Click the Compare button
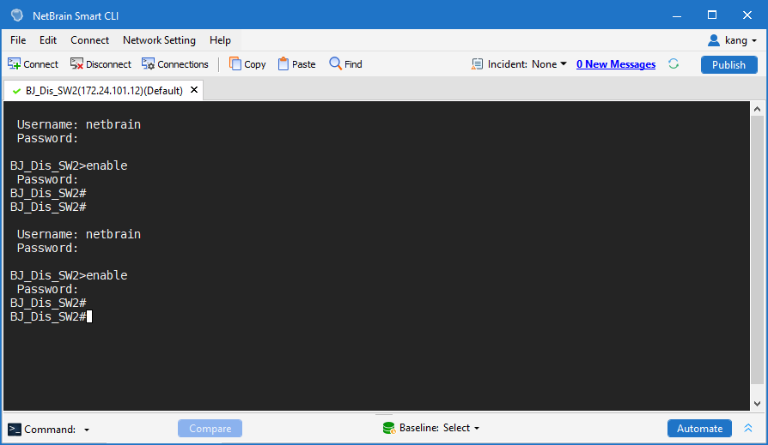The height and width of the screenshot is (445, 768). pyautogui.click(x=210, y=429)
